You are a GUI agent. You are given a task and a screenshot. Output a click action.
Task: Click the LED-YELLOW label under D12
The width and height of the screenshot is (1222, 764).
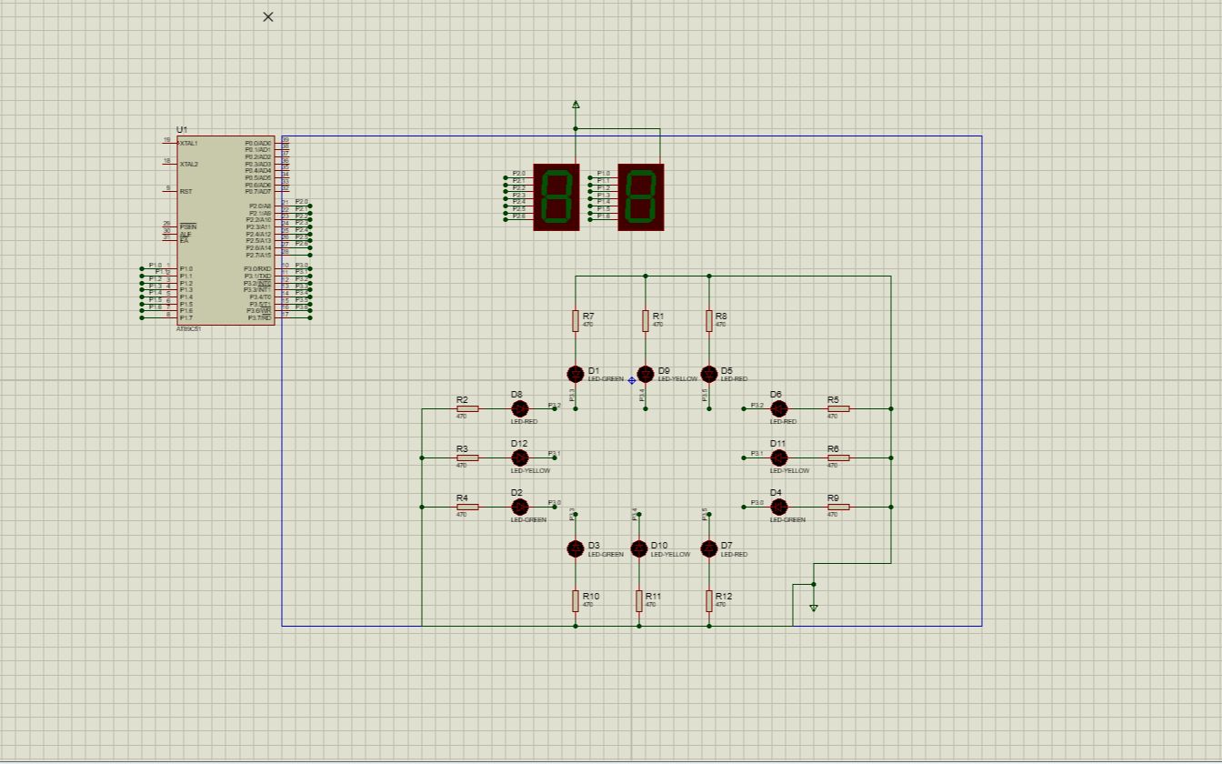[x=530, y=471]
